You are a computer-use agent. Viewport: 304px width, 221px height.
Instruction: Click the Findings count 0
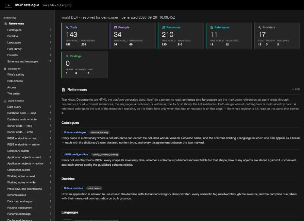point(68,63)
